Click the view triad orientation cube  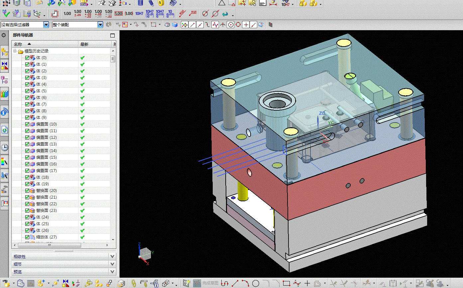point(145,253)
